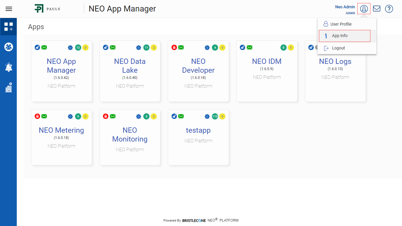This screenshot has height=226, width=402.
Task: Click the mail icon on NEO App Manager card
Action: coord(44,47)
